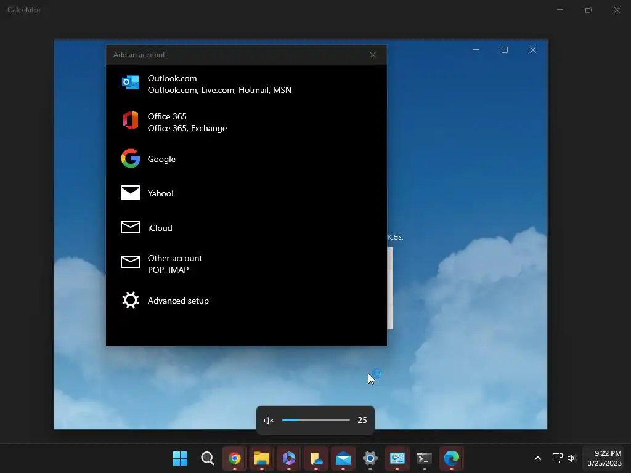Minimize the Mail window
The image size is (631, 473).
pos(476,50)
